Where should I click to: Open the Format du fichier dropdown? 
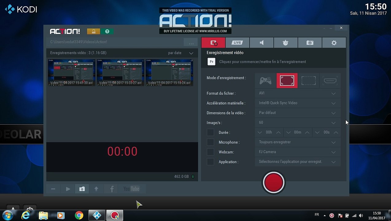click(298, 93)
